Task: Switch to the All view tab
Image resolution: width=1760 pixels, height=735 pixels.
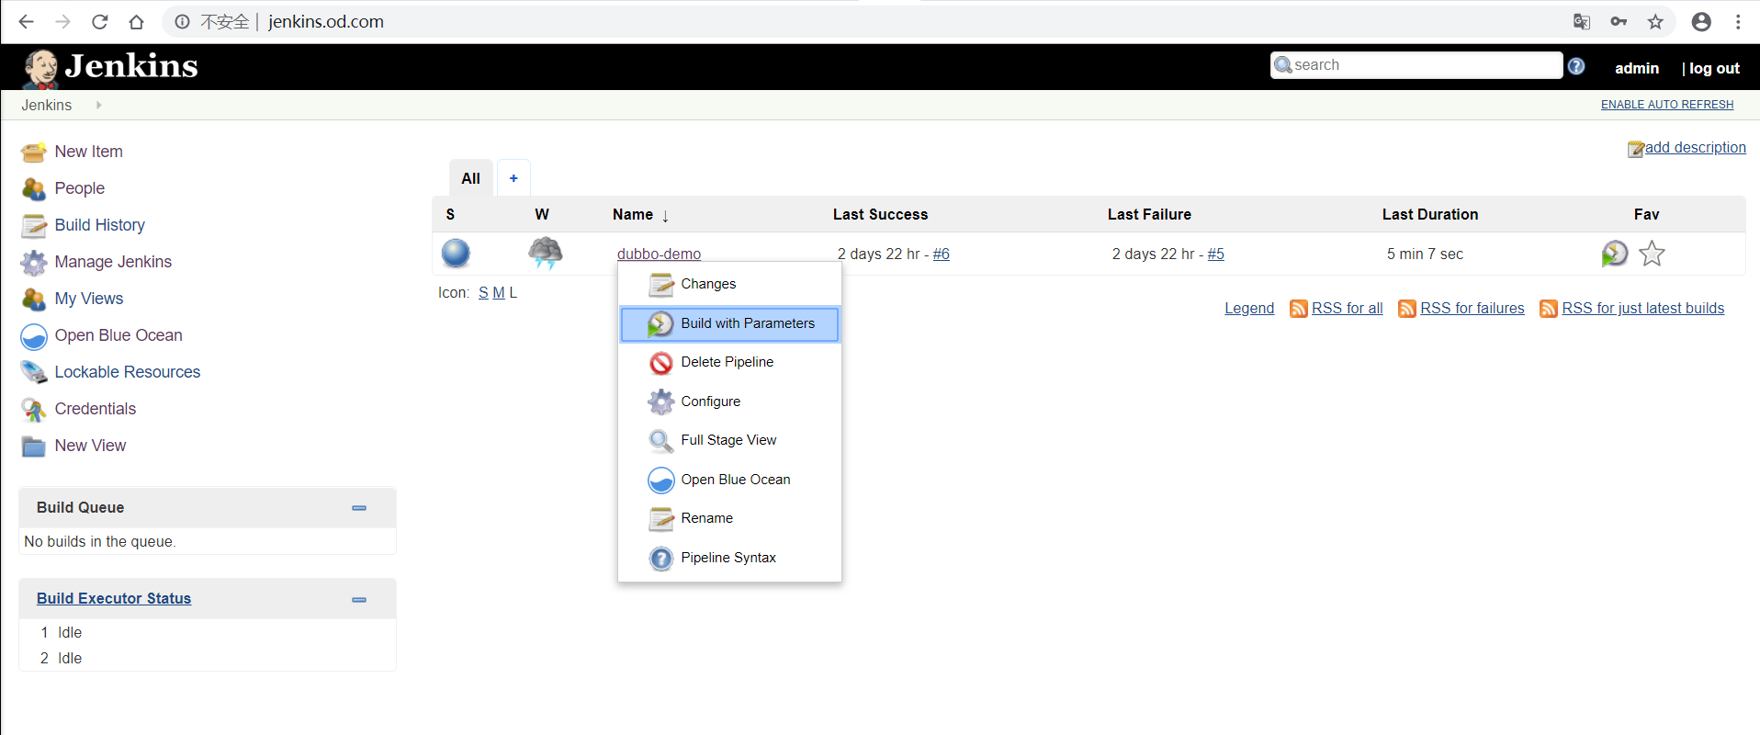Action: (471, 178)
